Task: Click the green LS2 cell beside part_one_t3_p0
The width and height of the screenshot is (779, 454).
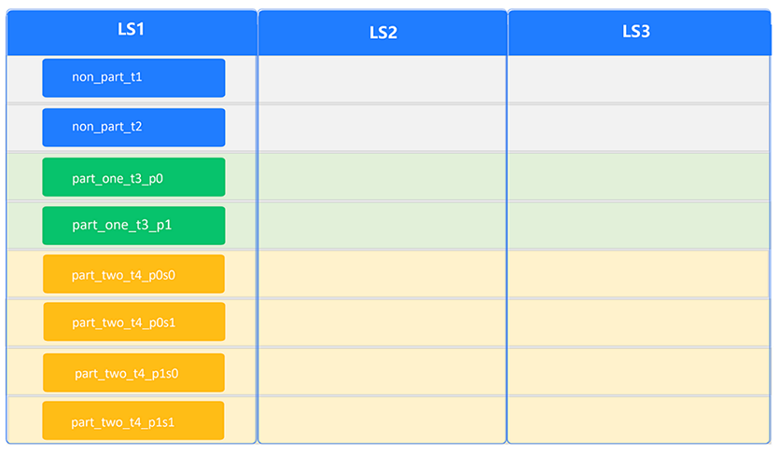Action: [383, 176]
